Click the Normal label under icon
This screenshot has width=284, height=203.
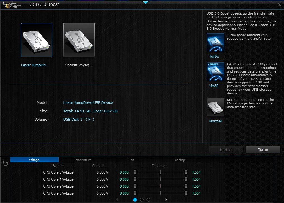coord(215,121)
